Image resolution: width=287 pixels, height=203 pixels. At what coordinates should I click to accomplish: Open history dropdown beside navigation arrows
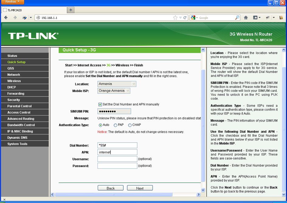[31, 18]
